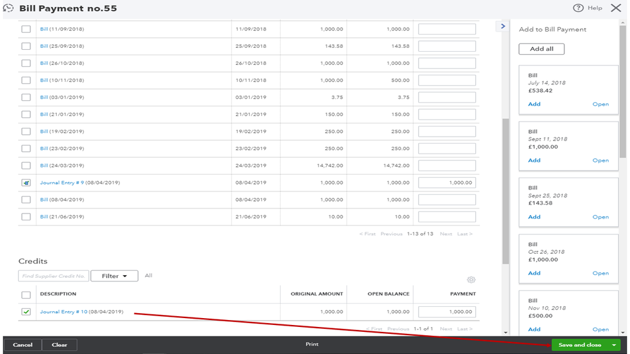The height and width of the screenshot is (354, 630).
Task: Collapse the Add to Bill Payment side panel
Action: click(x=503, y=26)
